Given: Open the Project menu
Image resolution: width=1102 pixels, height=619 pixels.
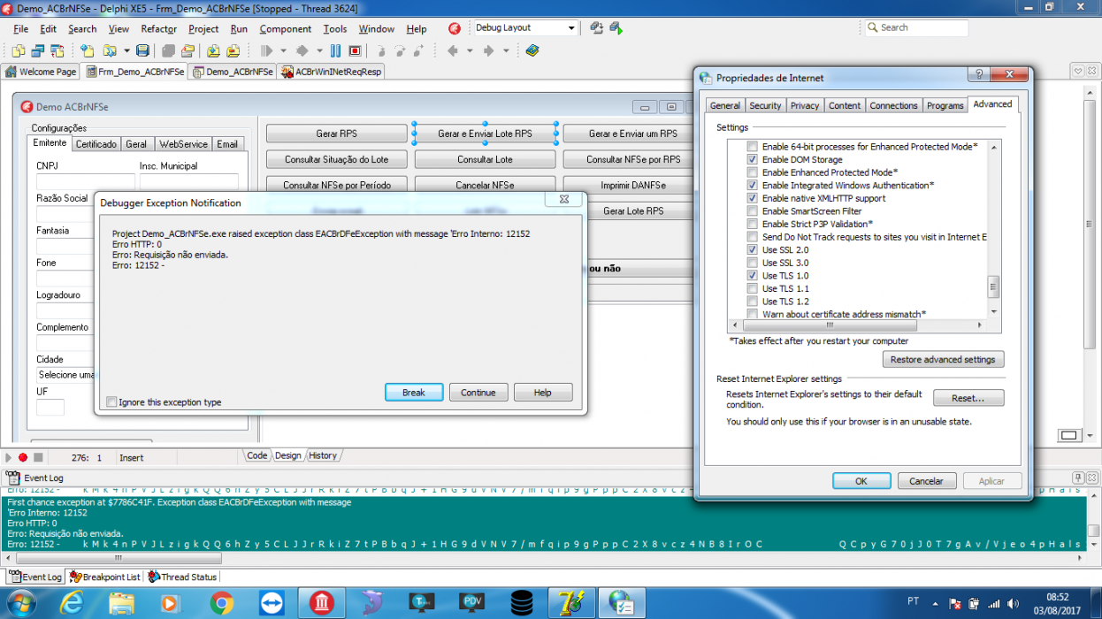Looking at the screenshot, I should click(203, 28).
